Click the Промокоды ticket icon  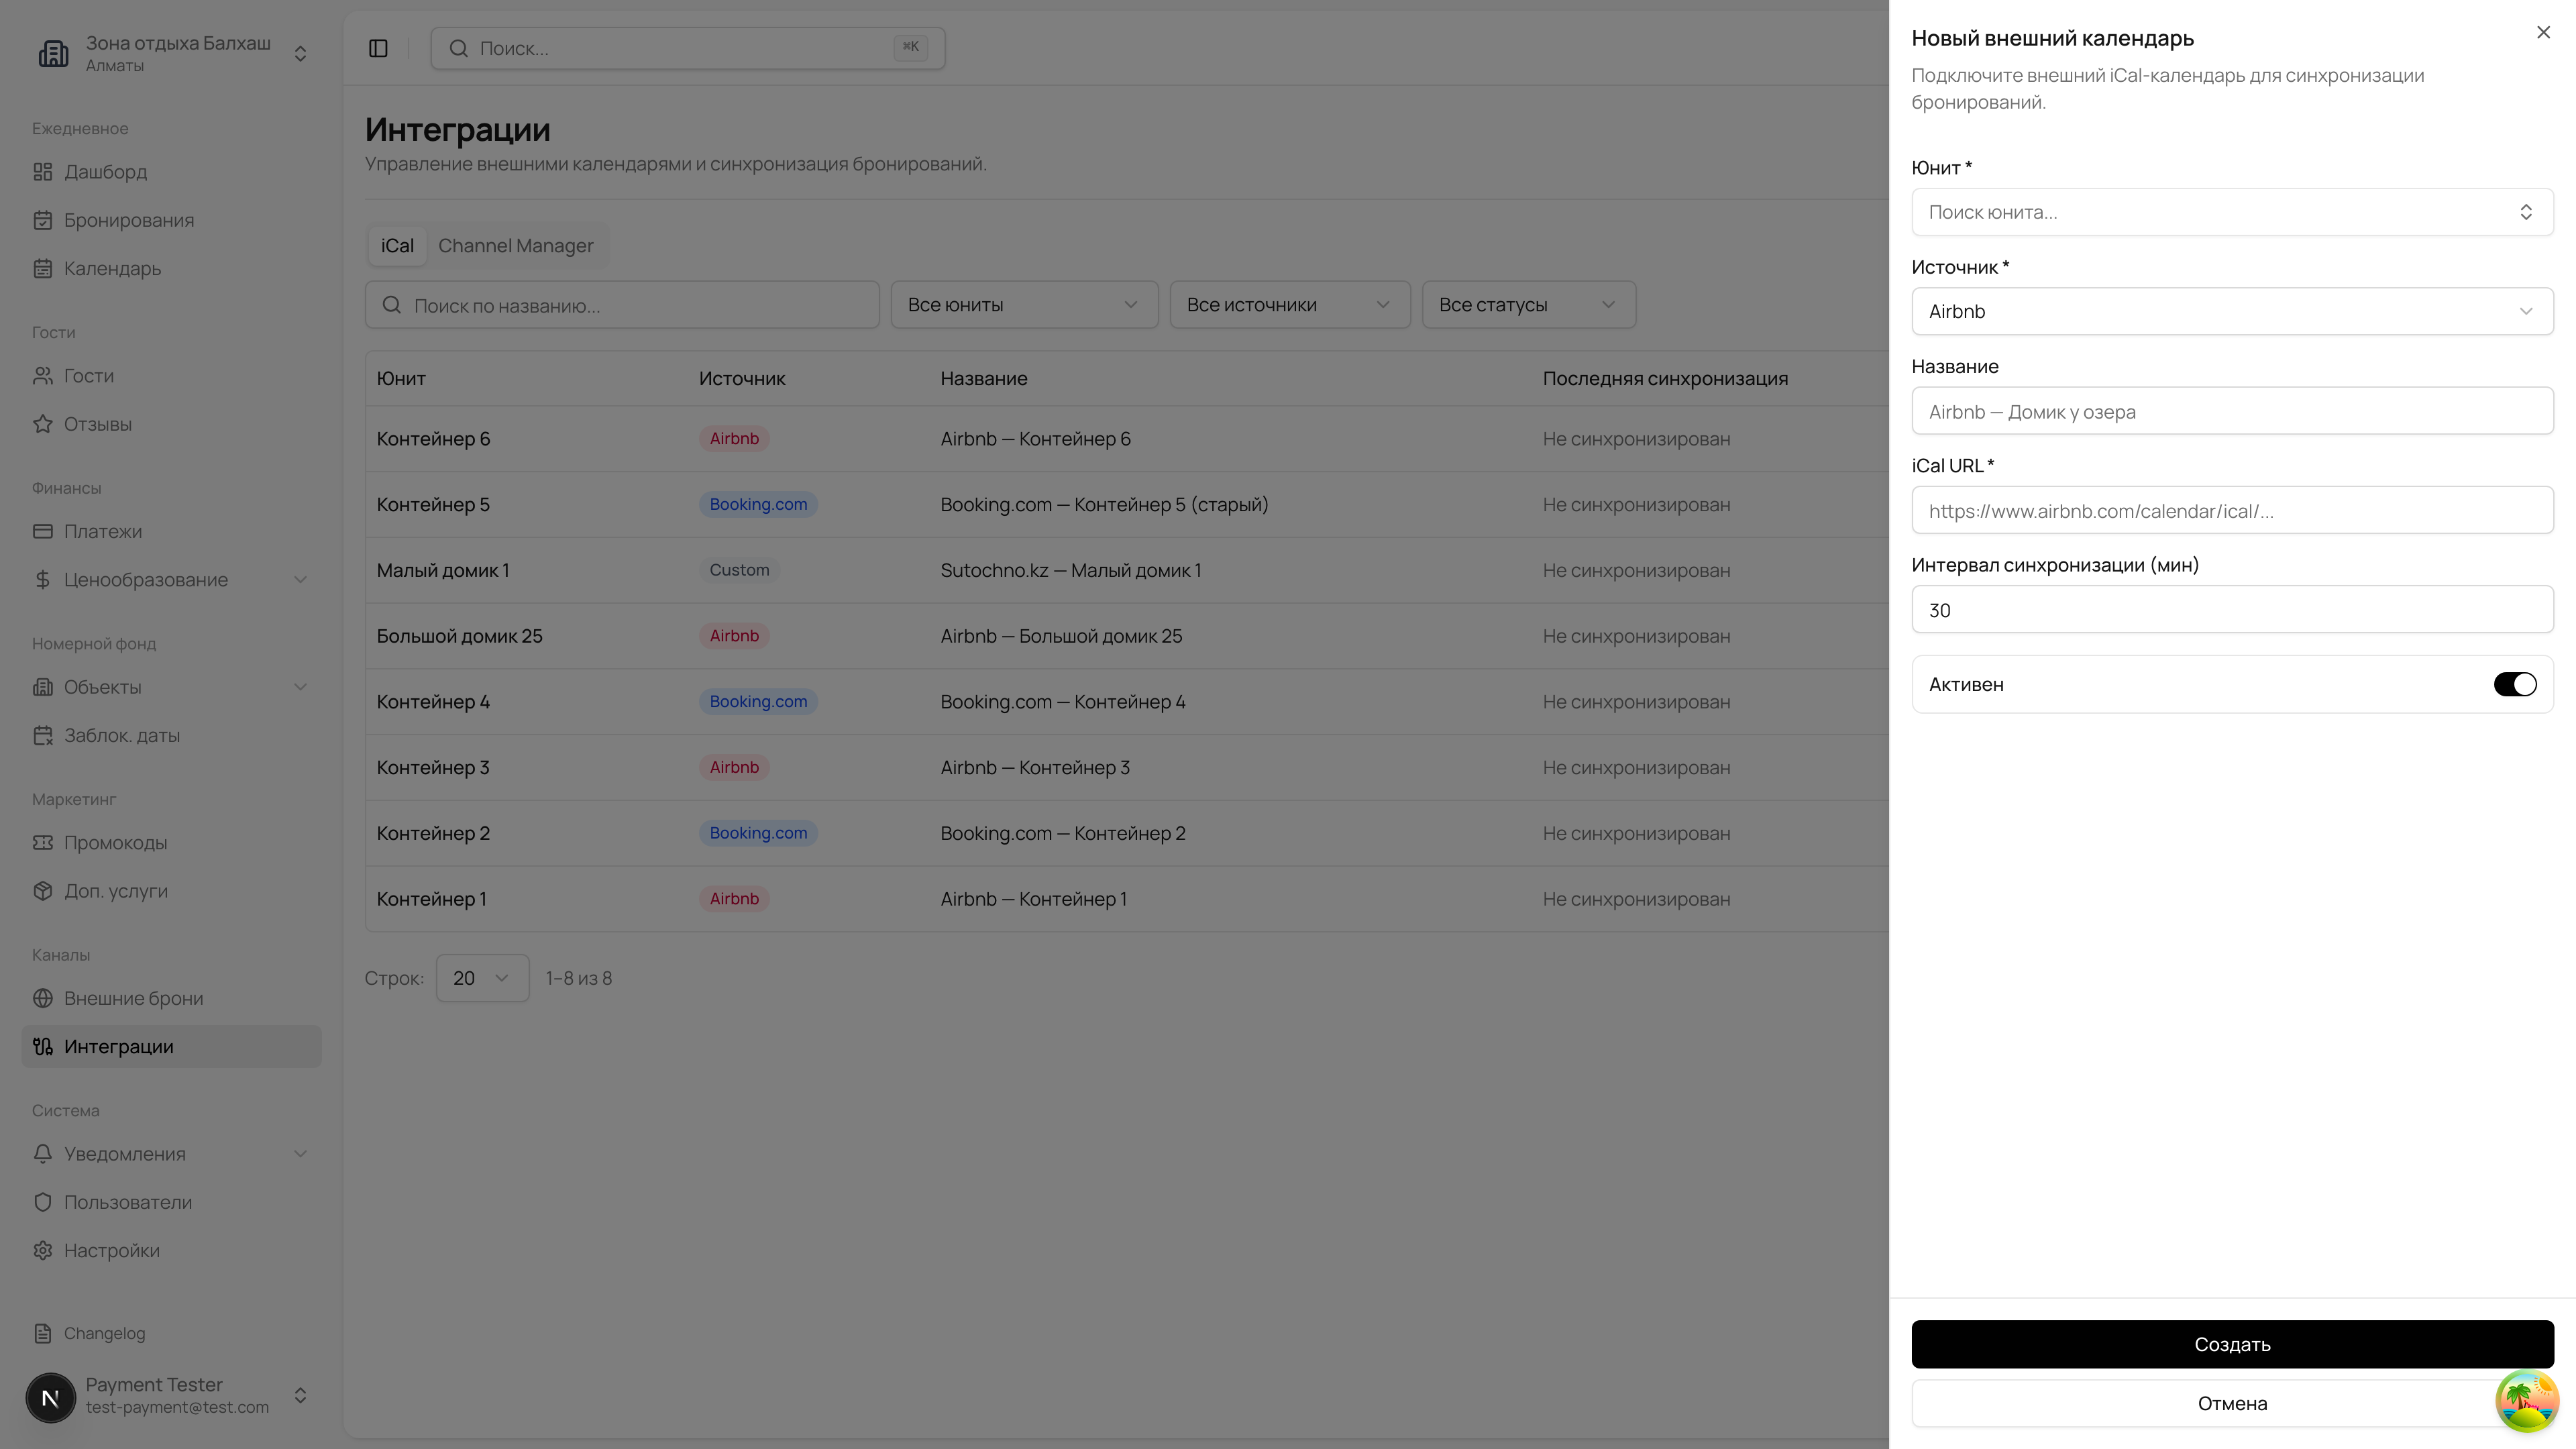click(x=42, y=843)
